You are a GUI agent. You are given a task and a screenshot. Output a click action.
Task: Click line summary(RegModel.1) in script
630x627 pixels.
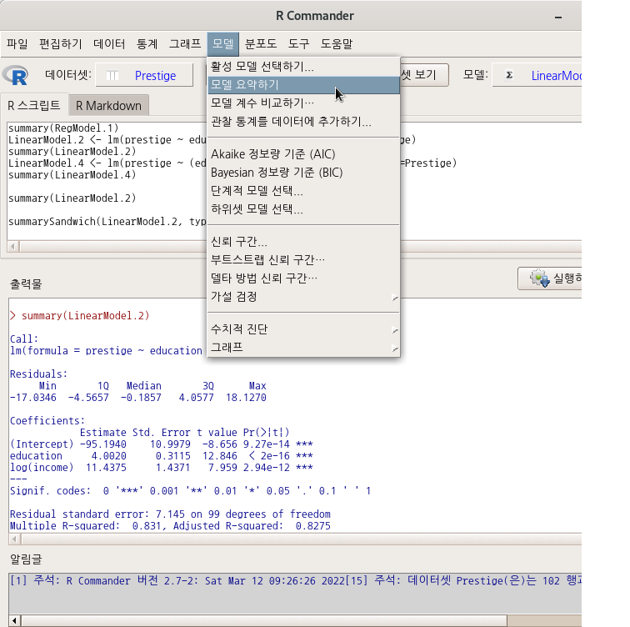63,128
